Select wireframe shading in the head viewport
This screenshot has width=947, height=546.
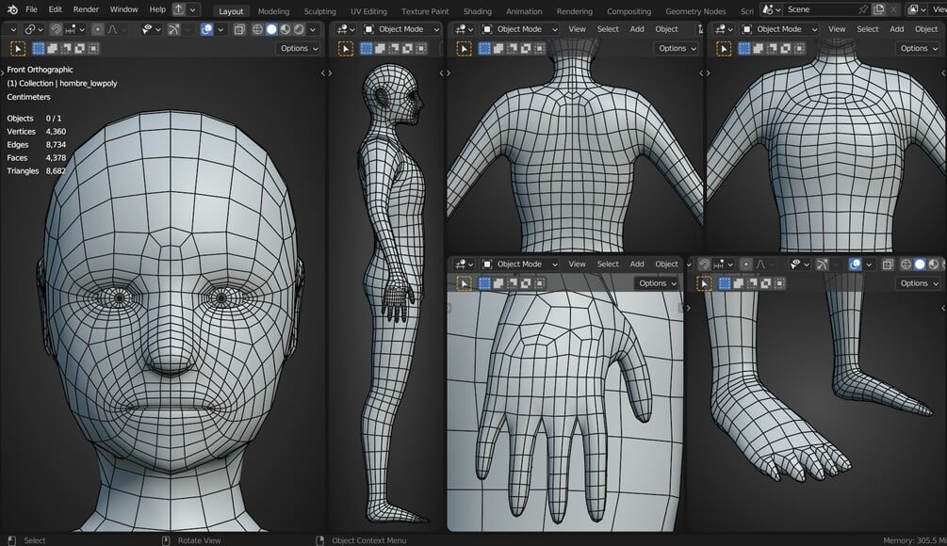tap(256, 29)
